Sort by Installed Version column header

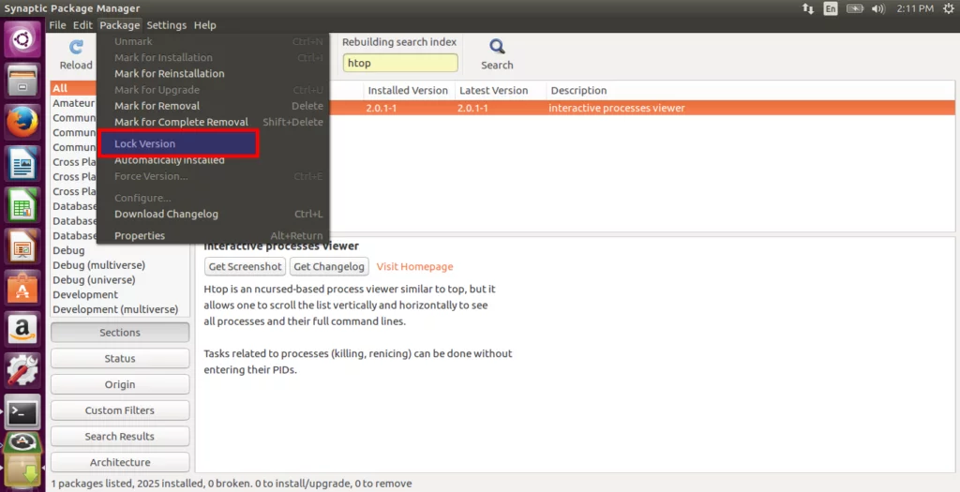coord(408,90)
